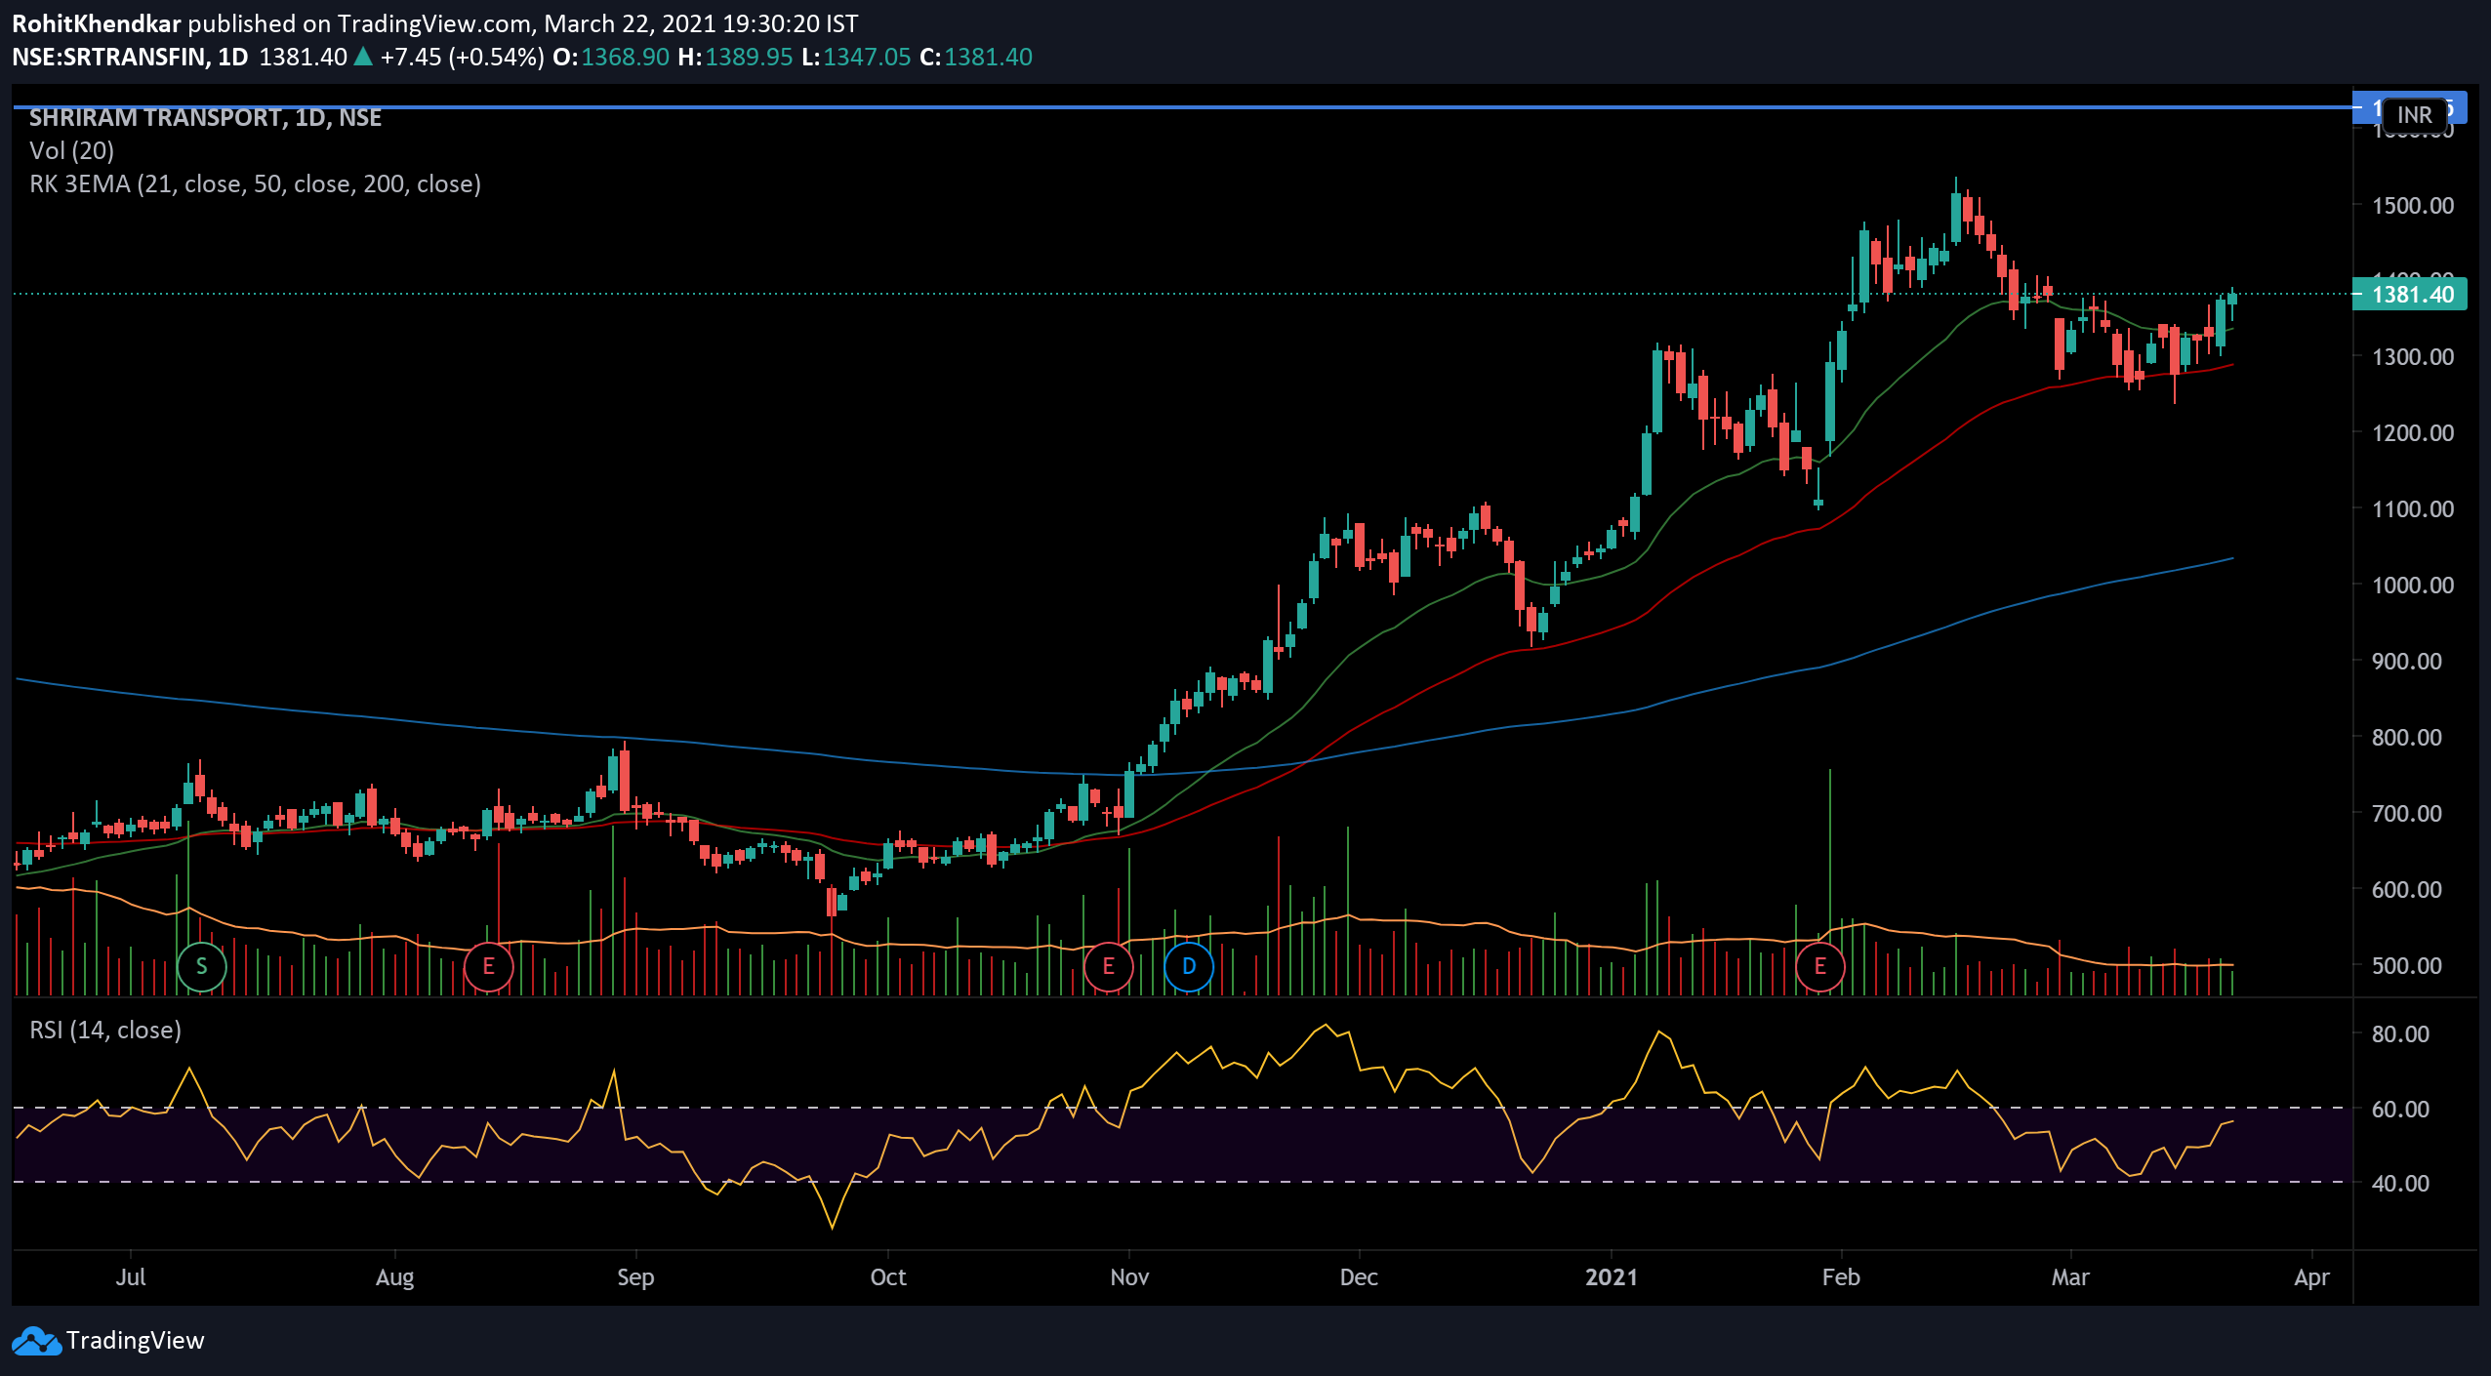
Task: Click the 2021 label on time axis
Action: [x=1612, y=1276]
